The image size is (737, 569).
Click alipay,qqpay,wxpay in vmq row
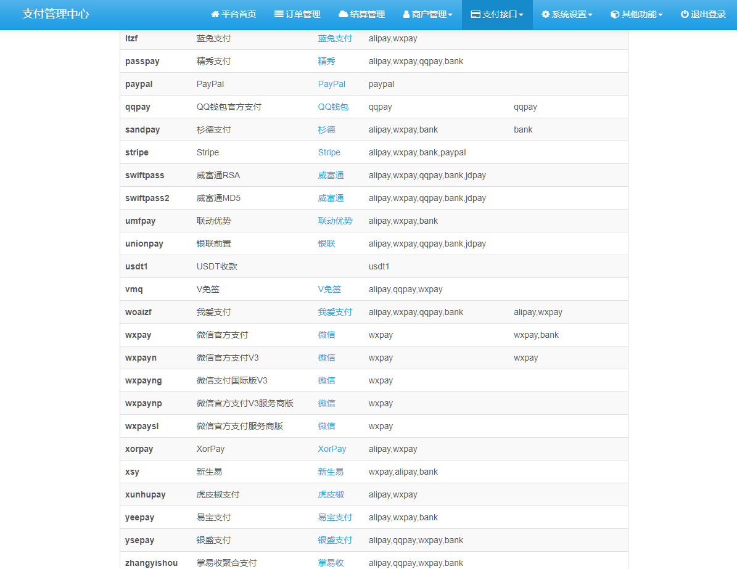405,290
